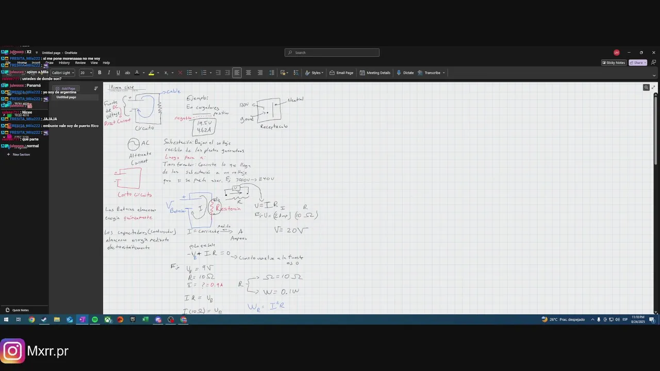The height and width of the screenshot is (371, 660).
Task: Open Sticky Notes
Action: pyautogui.click(x=614, y=63)
